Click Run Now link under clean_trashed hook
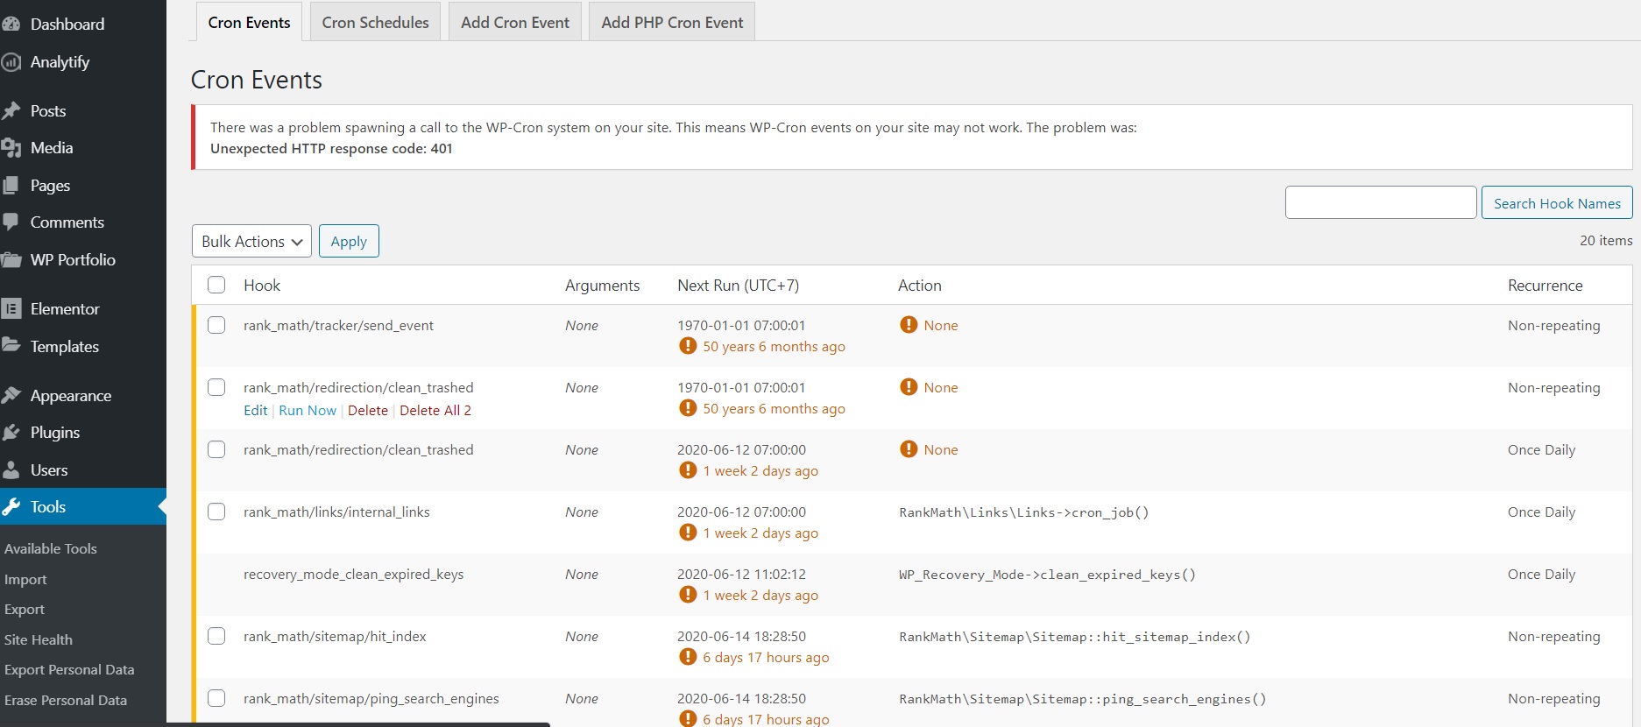This screenshot has width=1641, height=727. tap(308, 410)
